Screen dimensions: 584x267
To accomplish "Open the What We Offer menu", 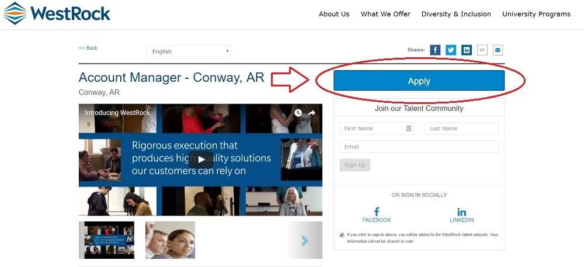I will (x=385, y=14).
